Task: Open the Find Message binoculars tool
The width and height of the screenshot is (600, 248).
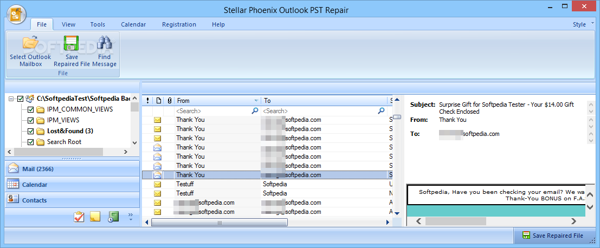Action: tap(104, 51)
